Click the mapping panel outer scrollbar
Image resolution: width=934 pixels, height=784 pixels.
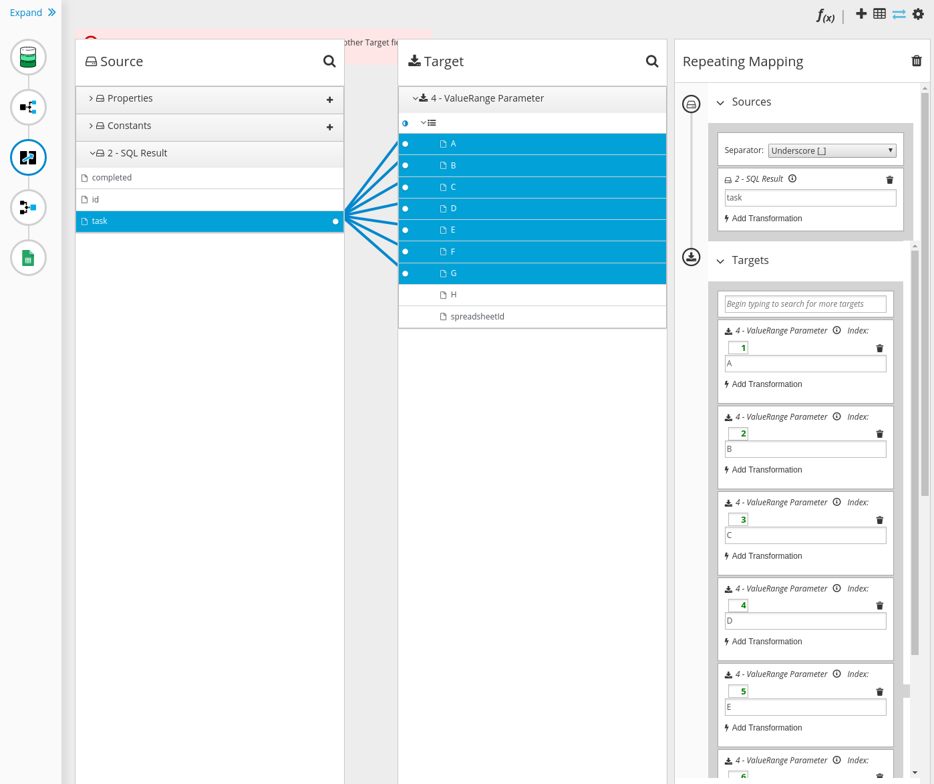[925, 294]
